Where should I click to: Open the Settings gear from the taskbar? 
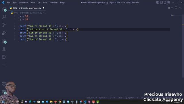tap(72, 102)
